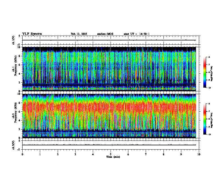Click the "-10" value on ch.2 color bar
The width and height of the screenshot is (224, 173).
point(209,134)
